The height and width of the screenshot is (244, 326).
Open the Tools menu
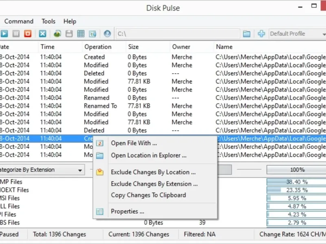click(x=48, y=21)
